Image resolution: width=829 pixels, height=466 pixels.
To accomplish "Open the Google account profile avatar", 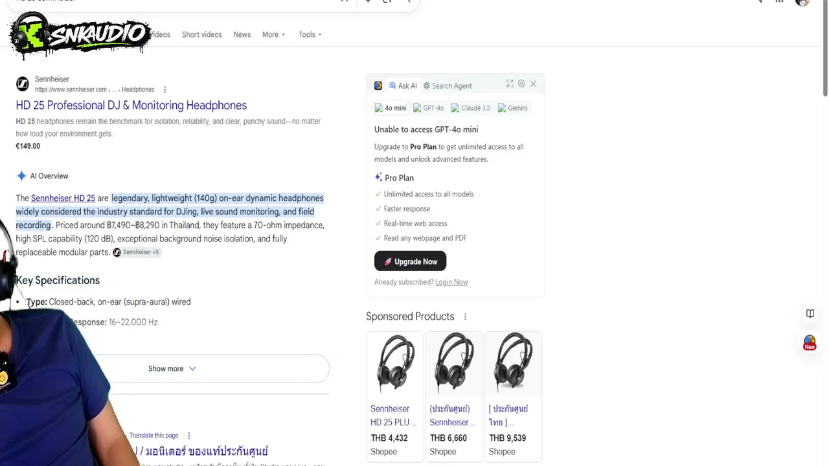I will [802, 2].
